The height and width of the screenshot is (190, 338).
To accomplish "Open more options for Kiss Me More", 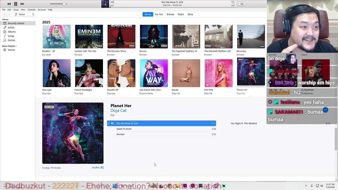I will point(213,123).
